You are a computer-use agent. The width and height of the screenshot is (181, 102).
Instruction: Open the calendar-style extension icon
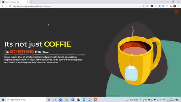pyautogui.click(x=167, y=6)
